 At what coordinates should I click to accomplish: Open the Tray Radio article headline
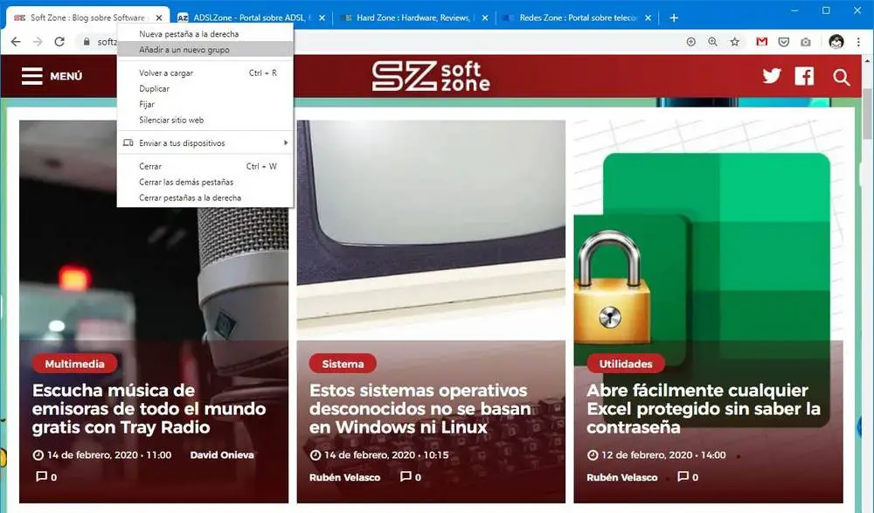149,409
